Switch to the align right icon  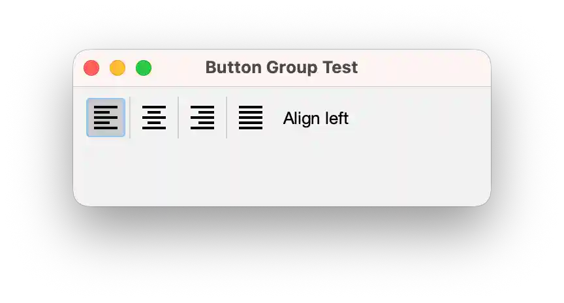point(202,118)
